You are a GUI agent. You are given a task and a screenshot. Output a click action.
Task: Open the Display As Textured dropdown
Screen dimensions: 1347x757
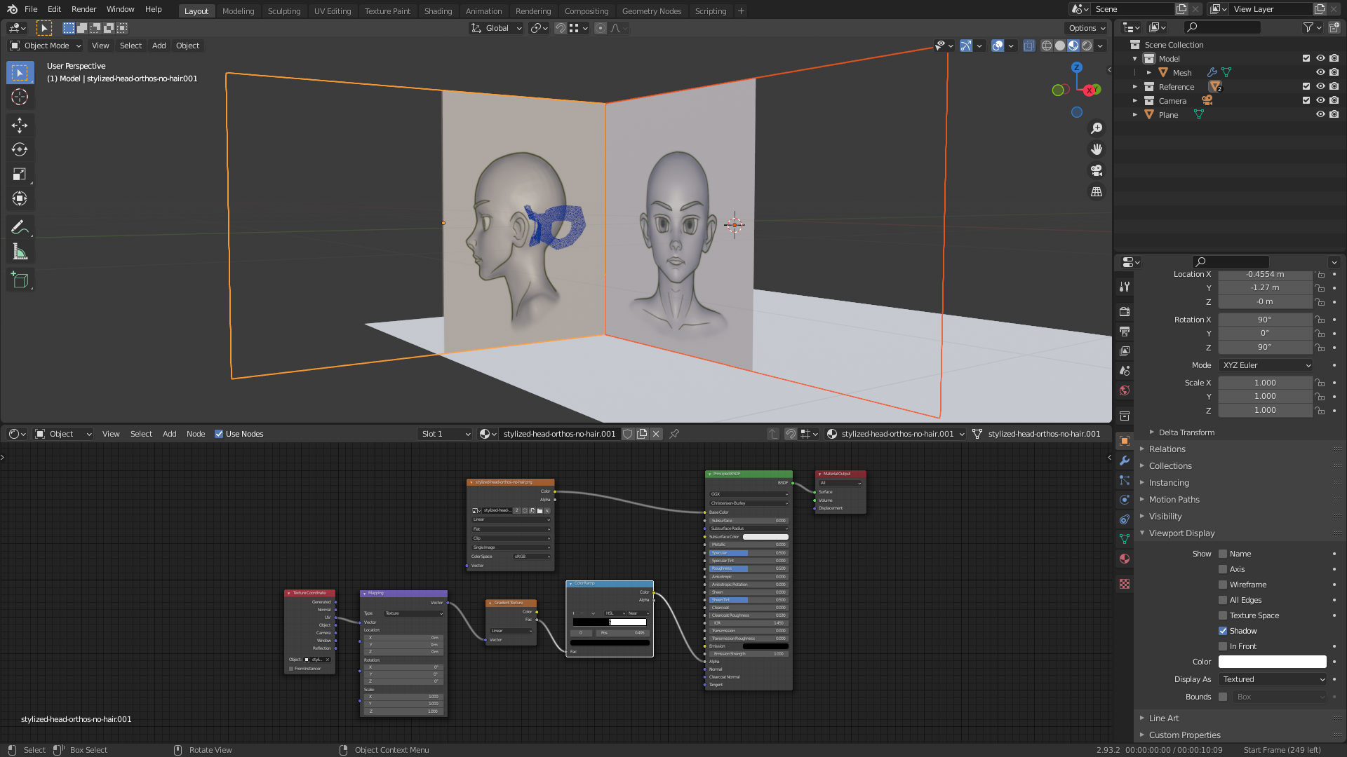1273,679
